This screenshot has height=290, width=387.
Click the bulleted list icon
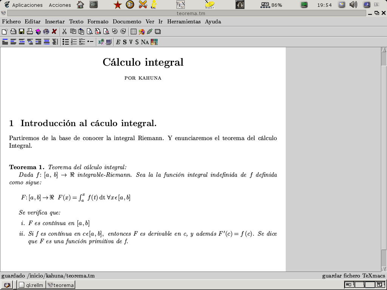[65, 42]
